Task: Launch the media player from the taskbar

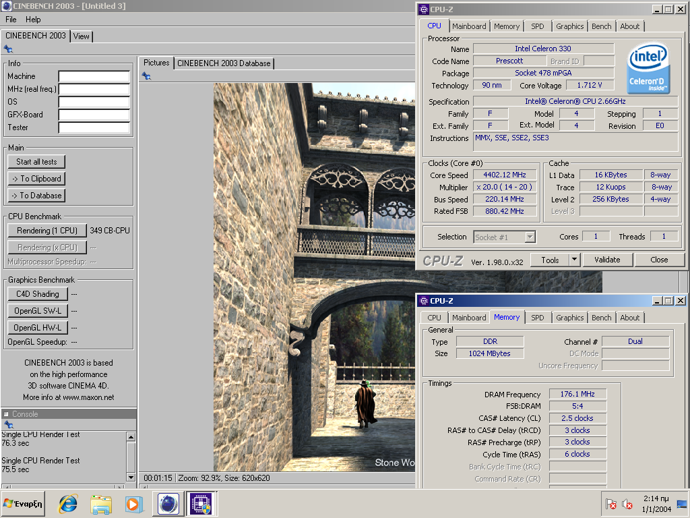Action: click(x=133, y=504)
